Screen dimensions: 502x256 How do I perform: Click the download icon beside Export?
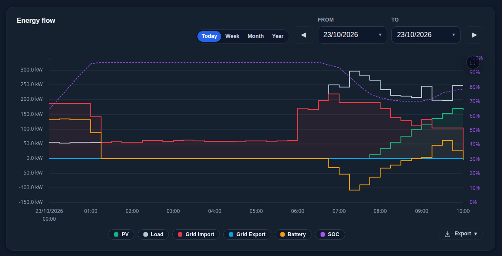click(x=448, y=234)
